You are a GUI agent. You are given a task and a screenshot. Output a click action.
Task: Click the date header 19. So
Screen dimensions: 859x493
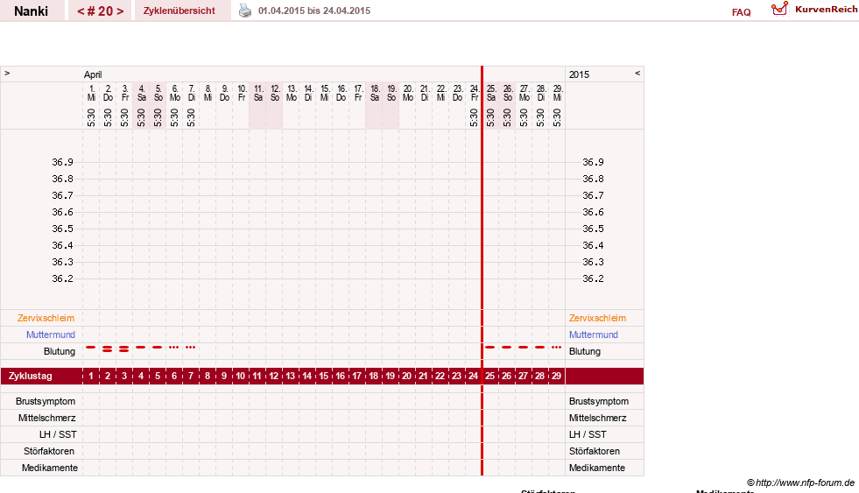(391, 93)
